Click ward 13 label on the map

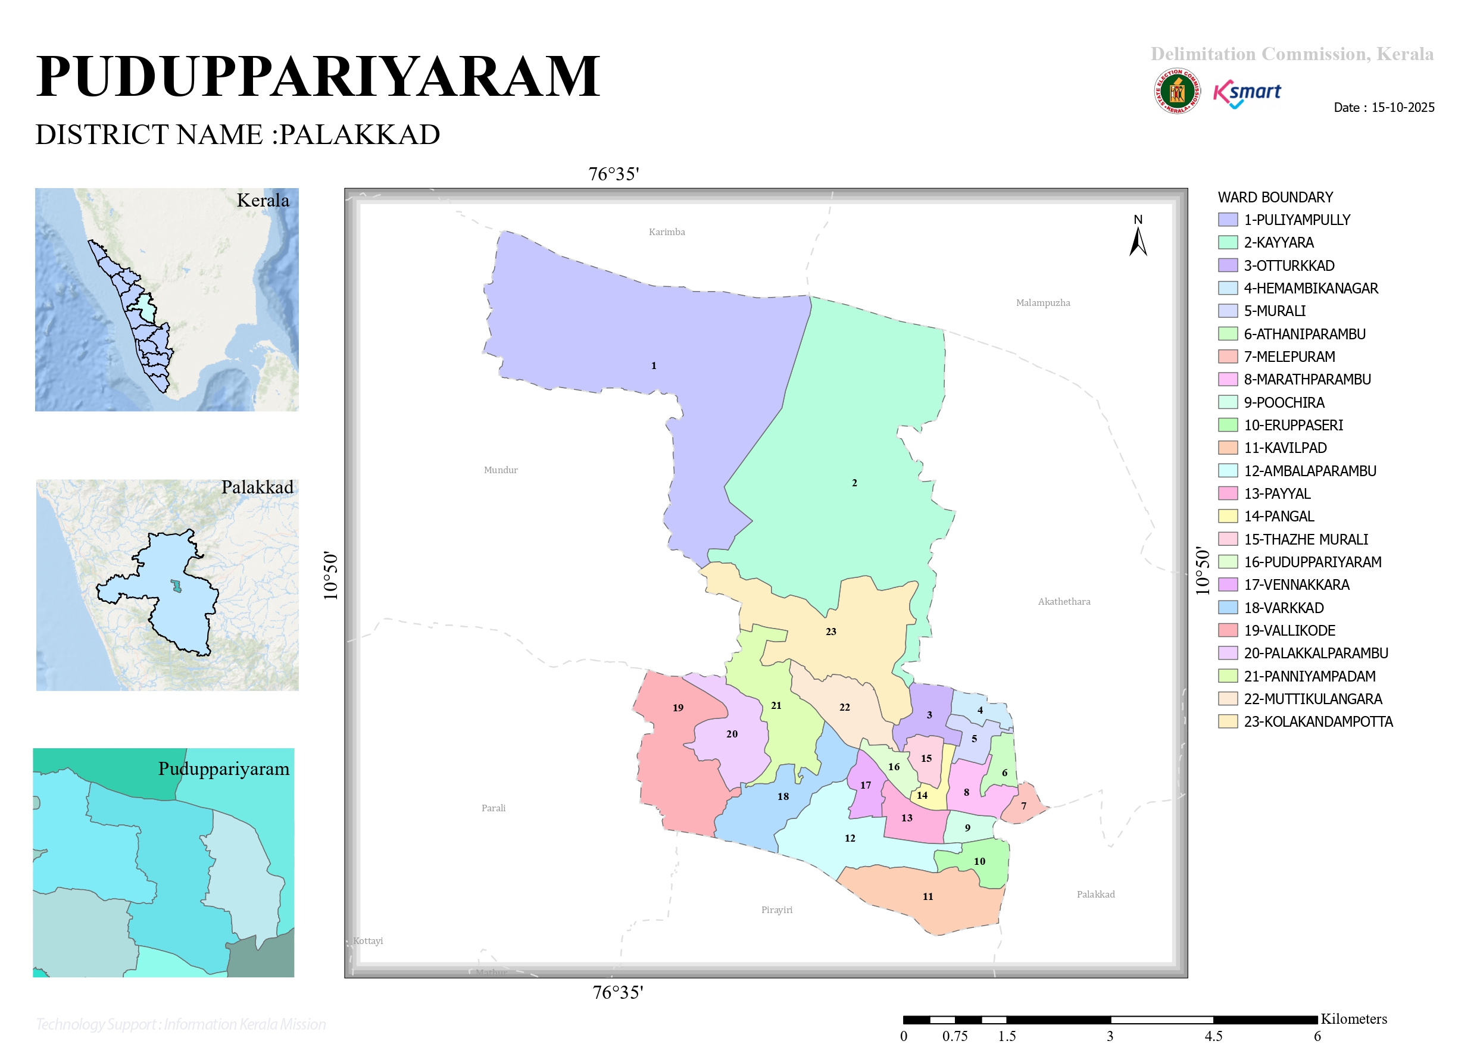point(907,818)
